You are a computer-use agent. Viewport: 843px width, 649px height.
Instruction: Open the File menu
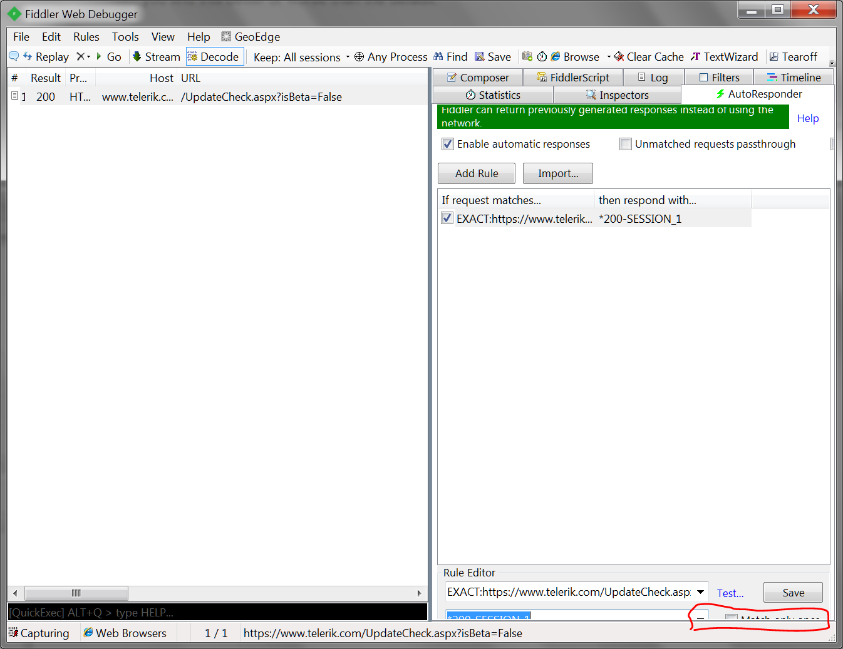pos(21,37)
